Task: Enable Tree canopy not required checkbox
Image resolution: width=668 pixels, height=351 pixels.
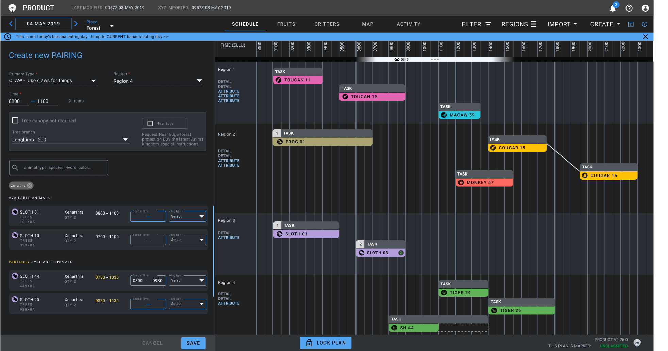Action: pos(15,121)
